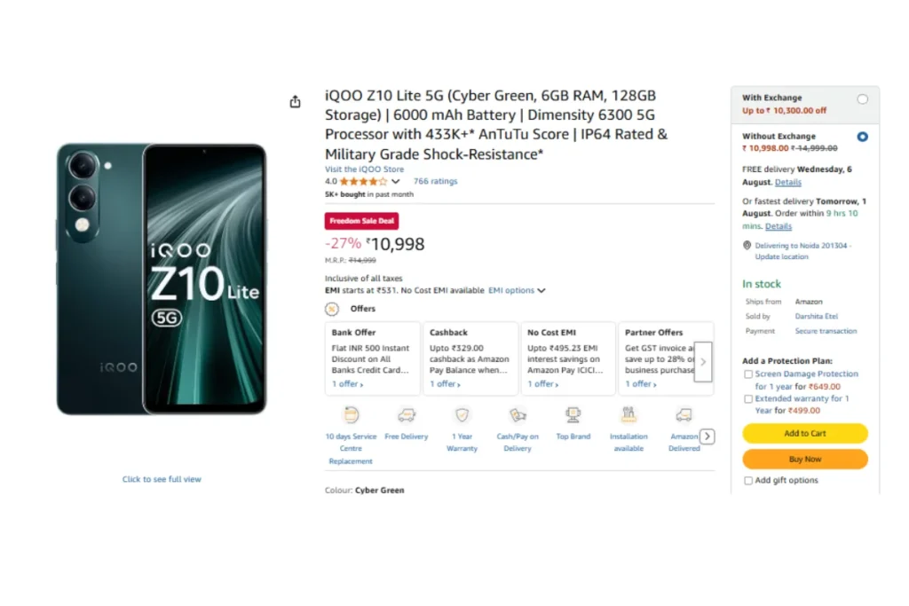909x606 pixels.
Task: Click the Top Brand trophy icon
Action: (573, 415)
